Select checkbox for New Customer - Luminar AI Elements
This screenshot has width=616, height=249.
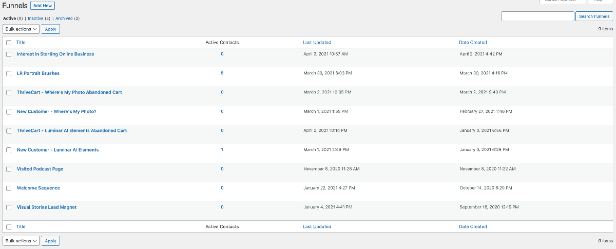click(x=9, y=150)
